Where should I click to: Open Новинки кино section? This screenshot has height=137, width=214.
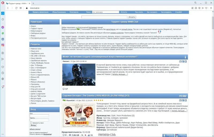36,49
